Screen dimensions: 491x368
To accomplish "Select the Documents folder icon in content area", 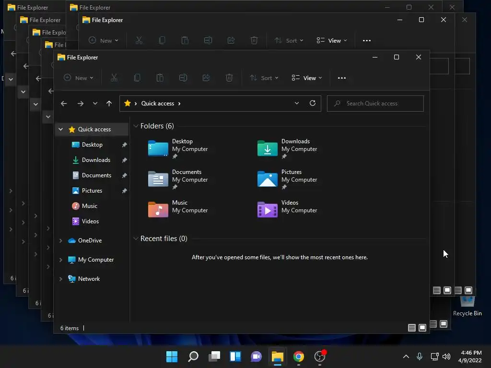I will [158, 179].
